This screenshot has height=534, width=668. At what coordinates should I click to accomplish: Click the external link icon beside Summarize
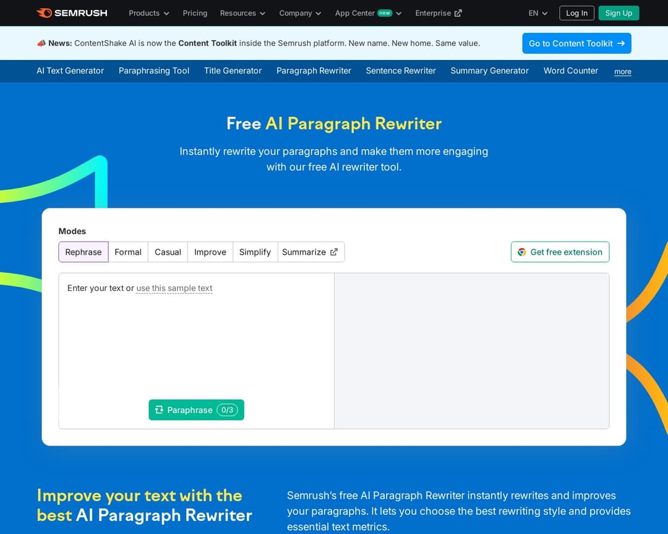(x=333, y=252)
